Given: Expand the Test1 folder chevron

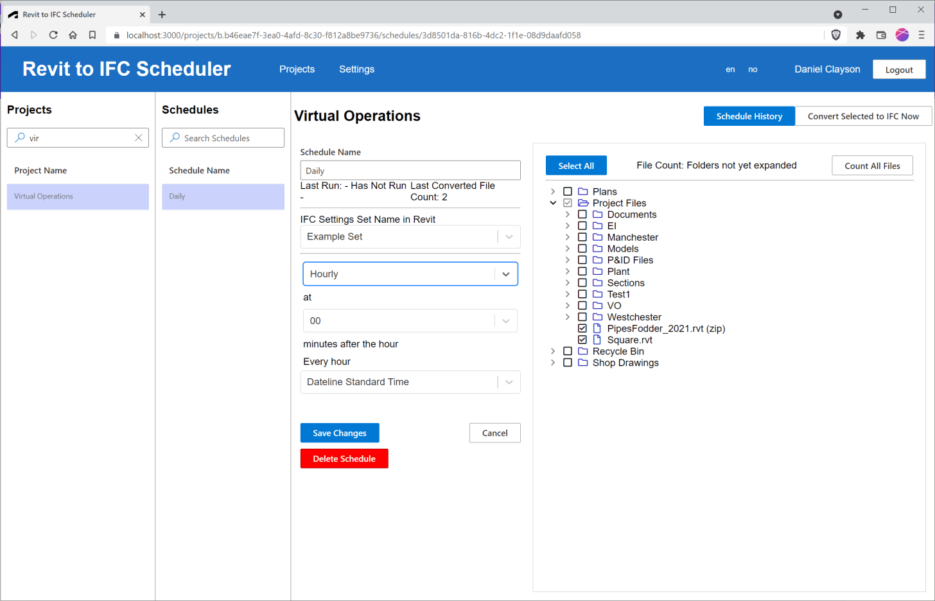Looking at the screenshot, I should (568, 294).
